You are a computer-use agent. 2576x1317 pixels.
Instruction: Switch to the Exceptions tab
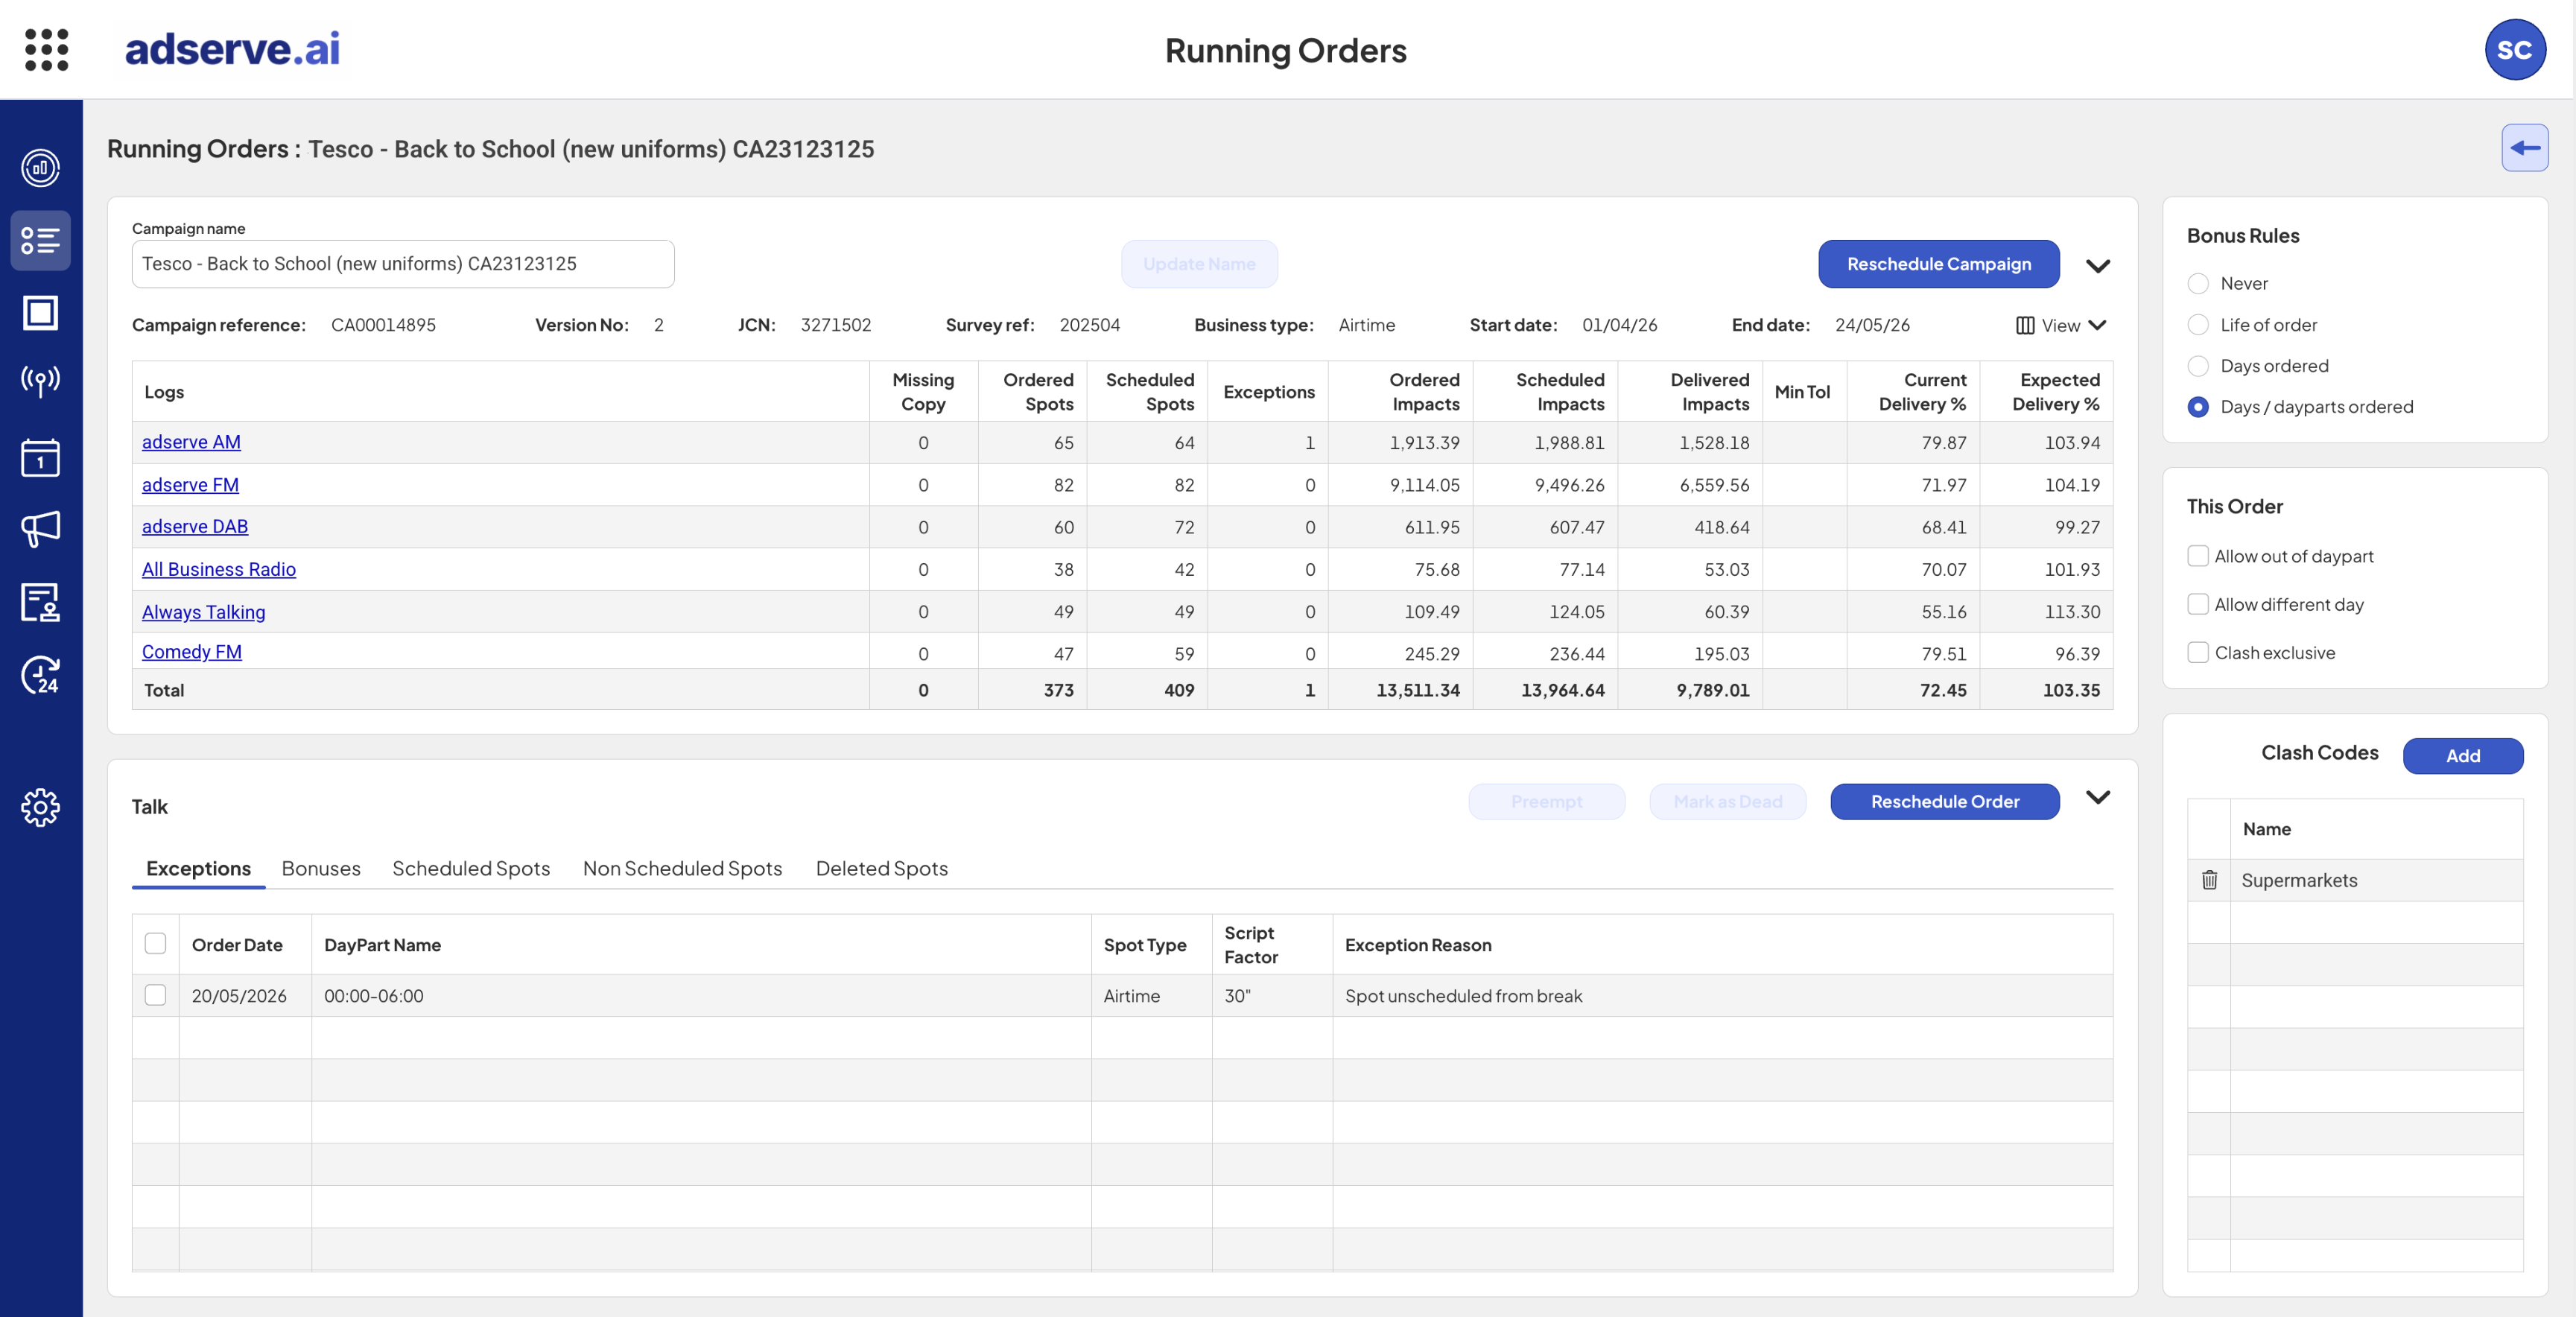[x=198, y=868]
